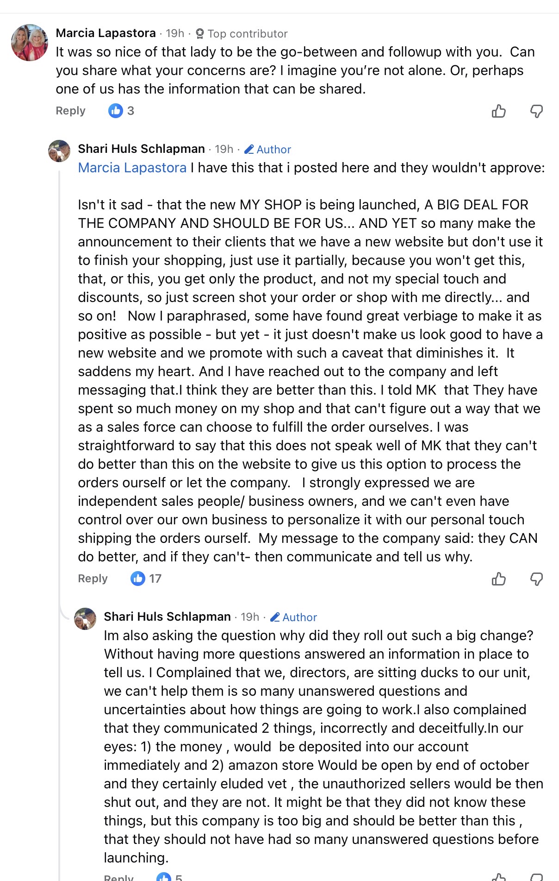Open Shari Huls Schlapman's profile from first reply
The height and width of the screenshot is (881, 559).
[141, 149]
